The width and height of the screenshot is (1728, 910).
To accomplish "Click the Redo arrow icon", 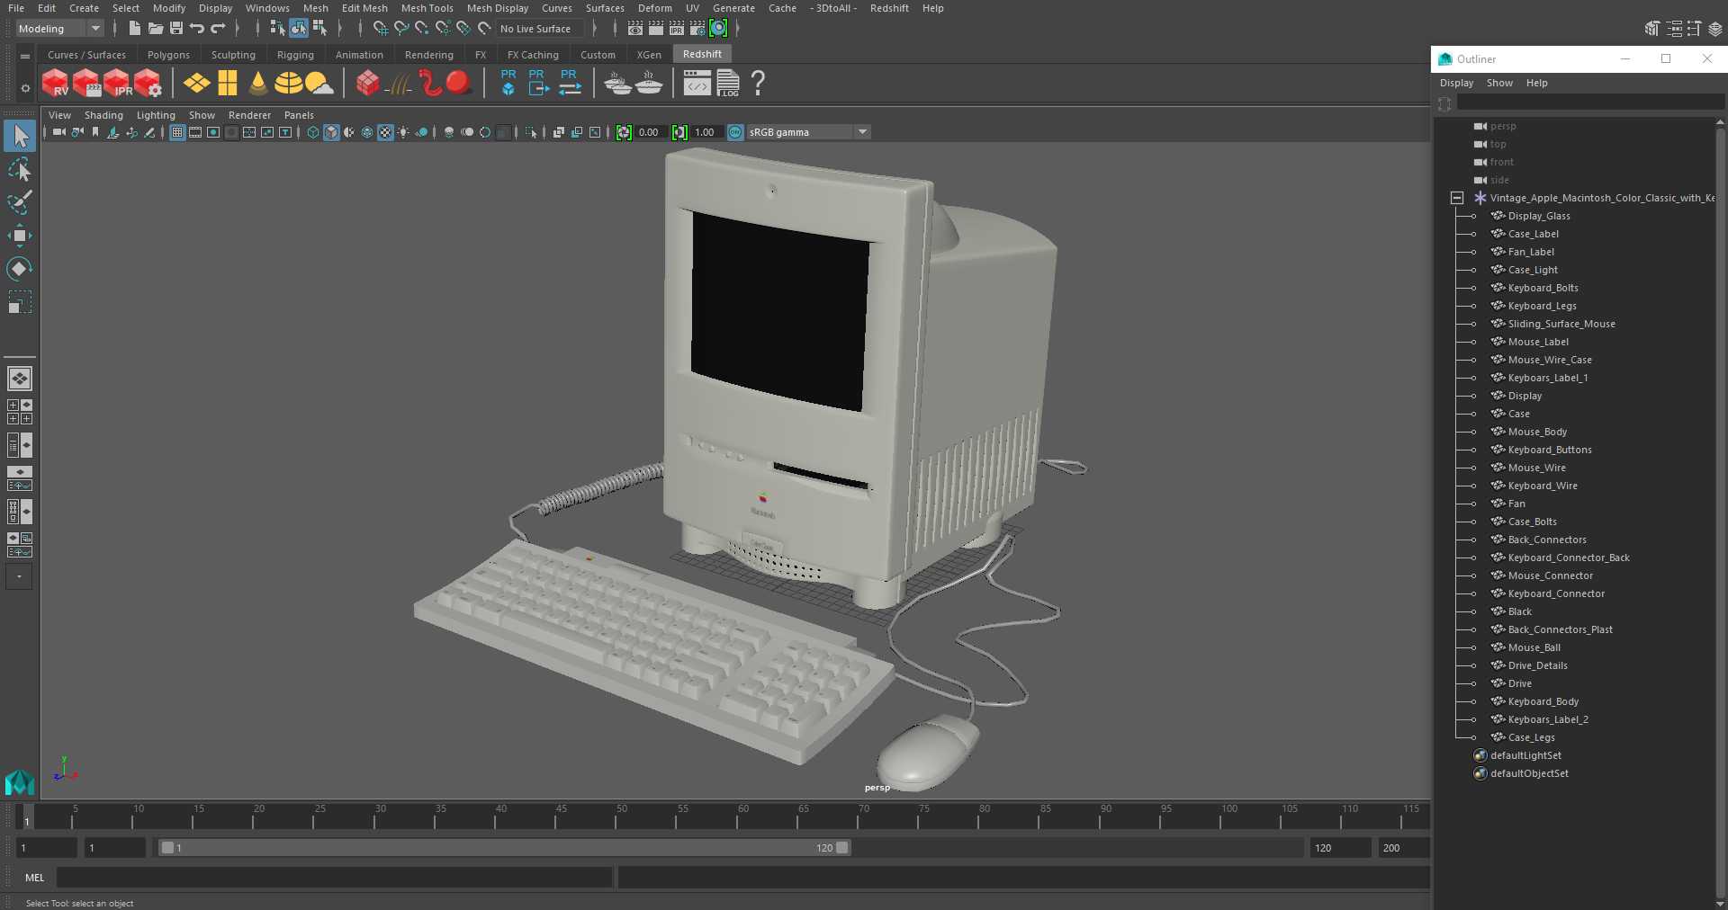I will 218,29.
